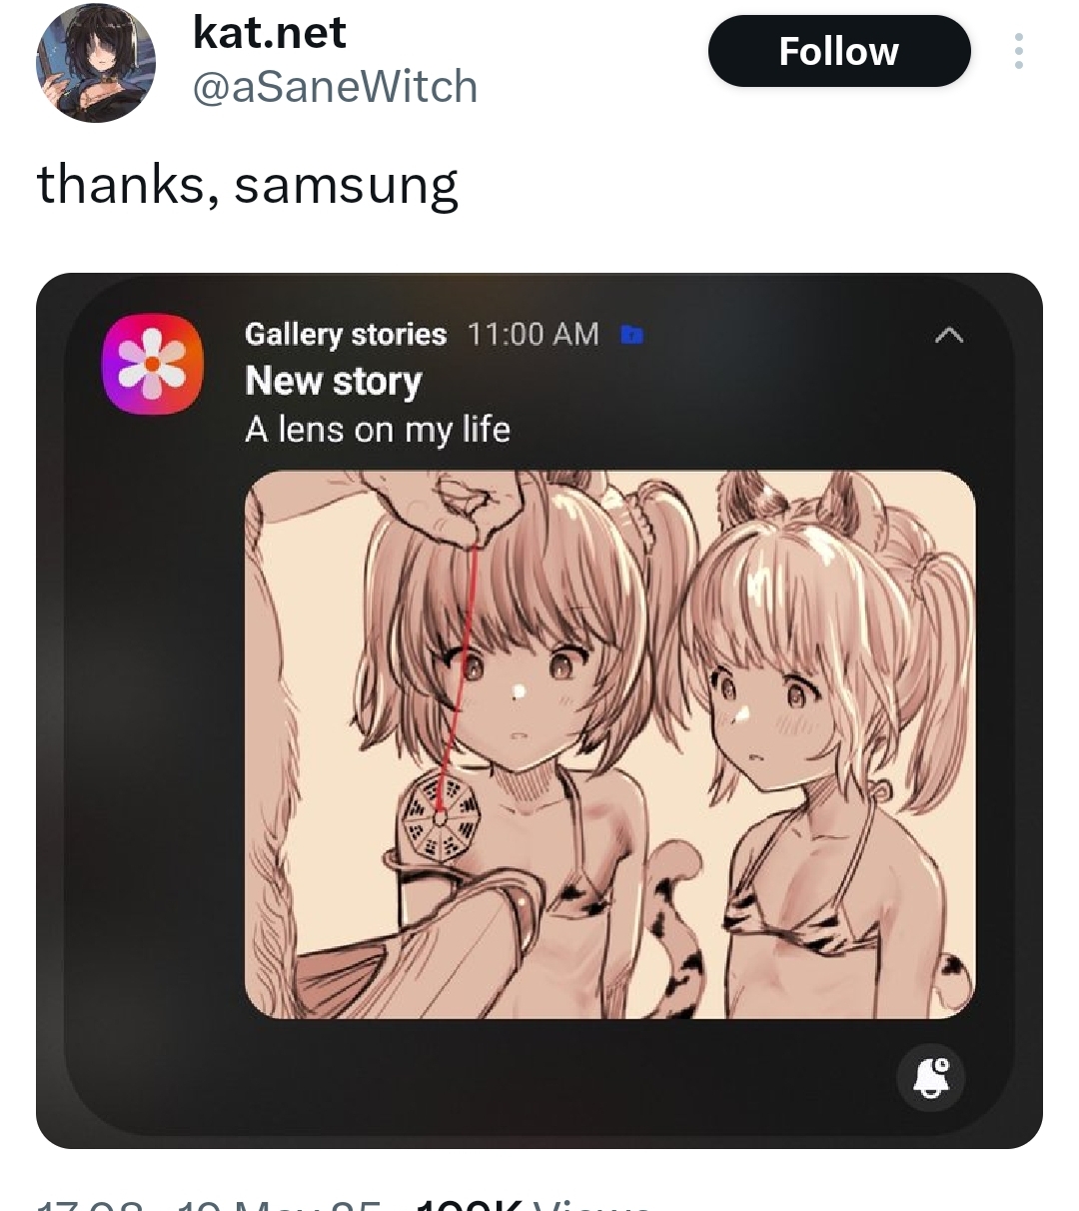Tap the 'New story' notification title
The height and width of the screenshot is (1211, 1079).
point(334,381)
